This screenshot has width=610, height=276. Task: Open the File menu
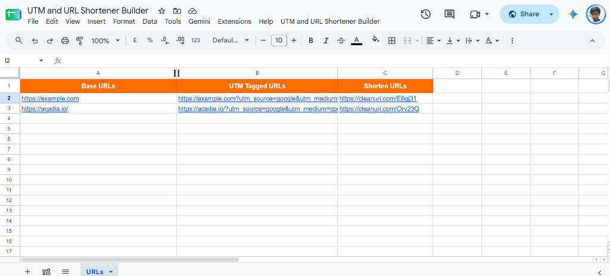point(33,21)
